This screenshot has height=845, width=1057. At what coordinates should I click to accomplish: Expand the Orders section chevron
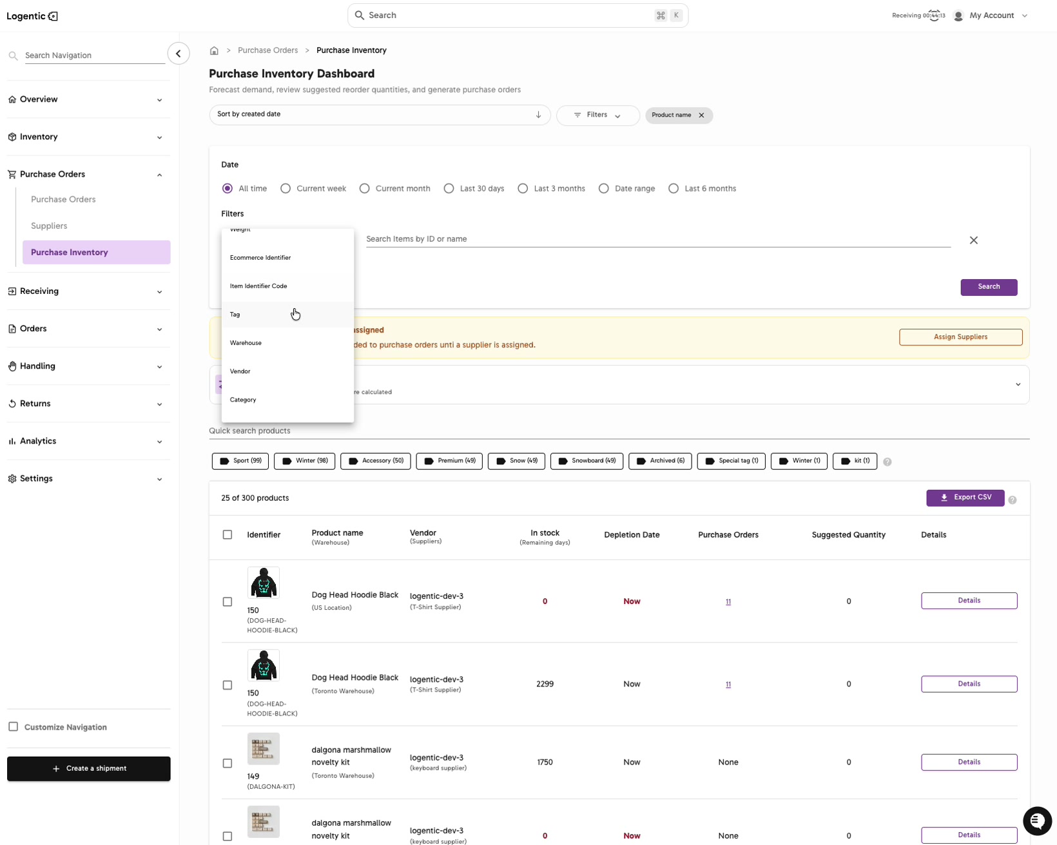159,329
